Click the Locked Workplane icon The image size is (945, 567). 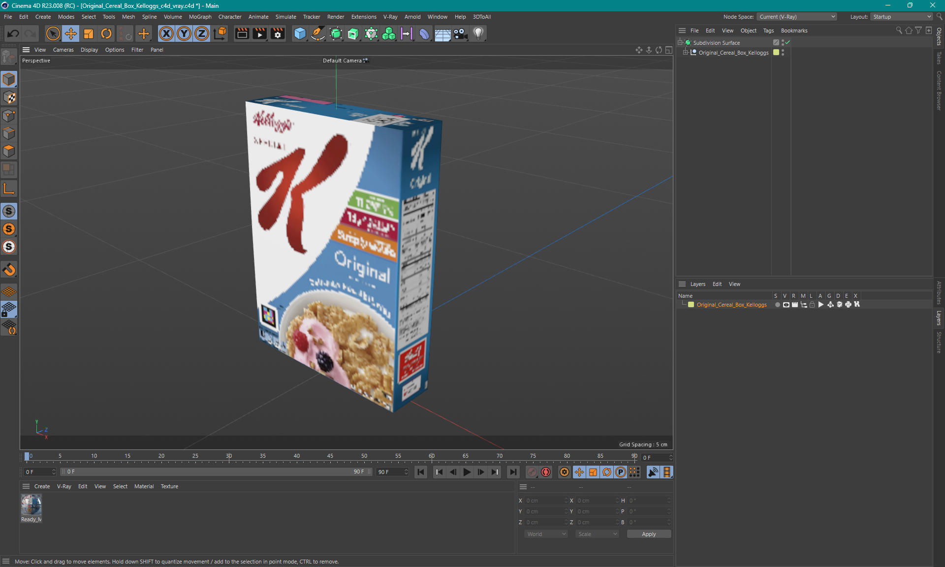point(9,310)
